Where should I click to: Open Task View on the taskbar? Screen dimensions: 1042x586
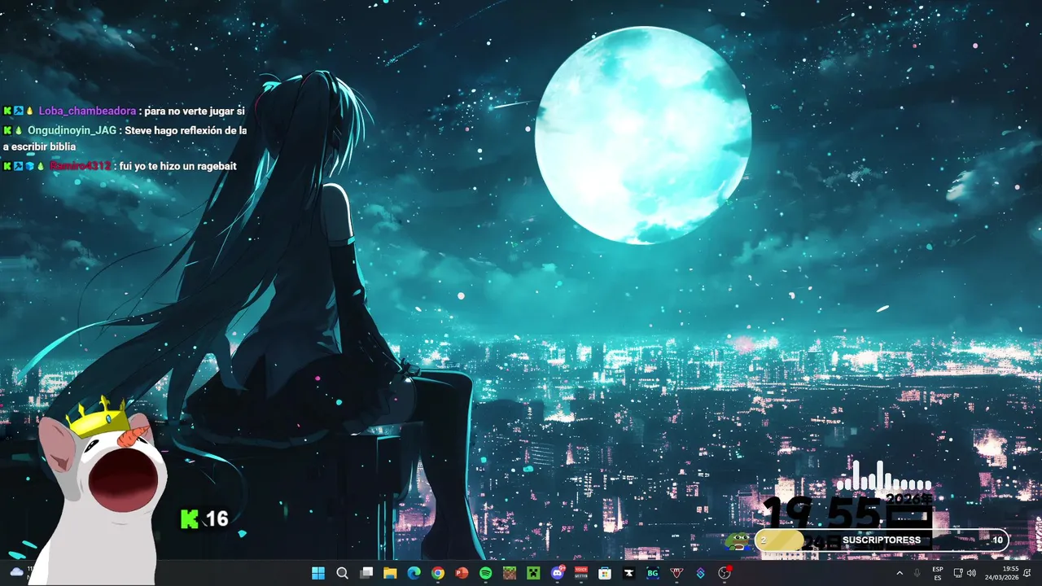tap(366, 573)
